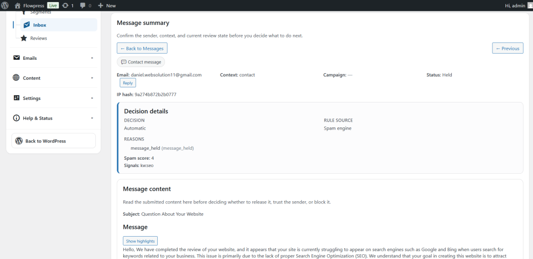Open the New menu in admin bar
Viewport: 533px width, 259px height.
[107, 5]
